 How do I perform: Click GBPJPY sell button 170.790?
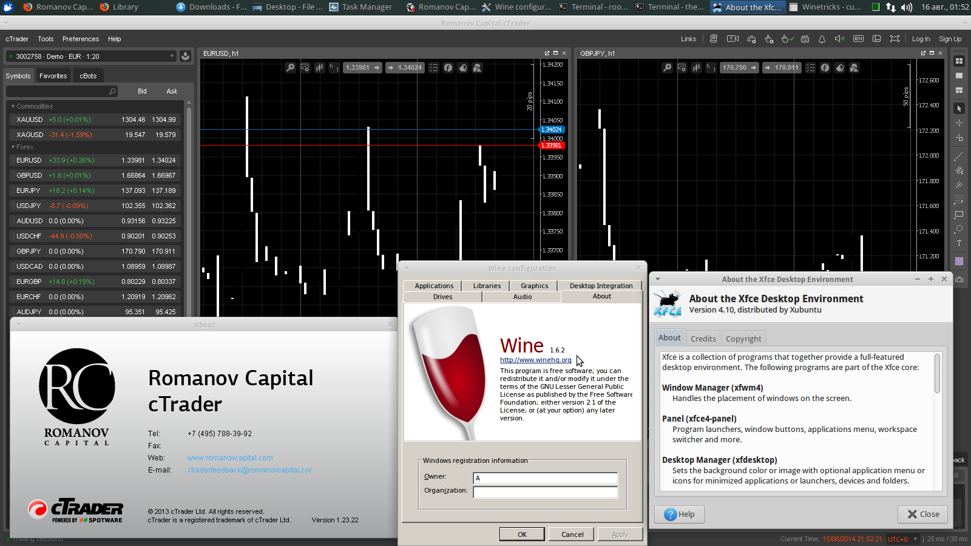pos(739,67)
